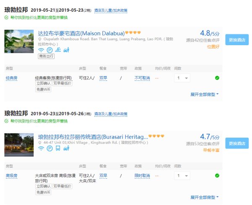The image size is (252, 205).
Task: Toggle green selected mark on 经典房 row
Action: (x=217, y=78)
